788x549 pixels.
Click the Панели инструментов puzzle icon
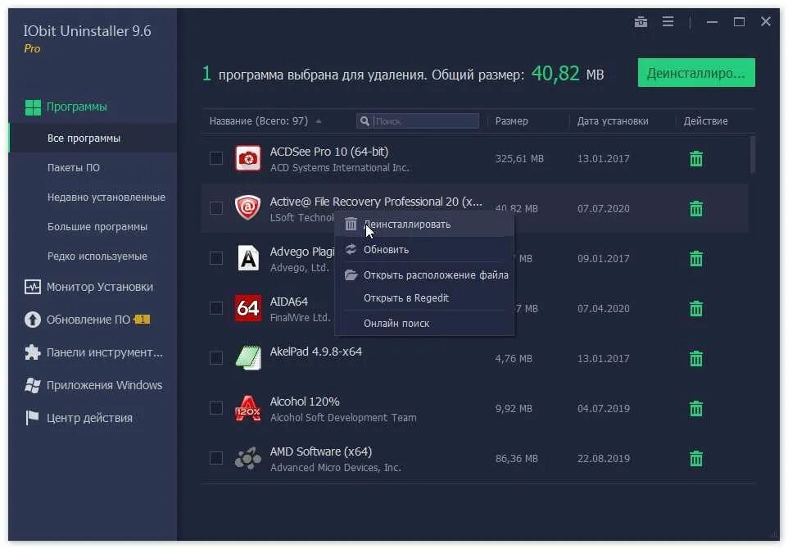coord(33,352)
